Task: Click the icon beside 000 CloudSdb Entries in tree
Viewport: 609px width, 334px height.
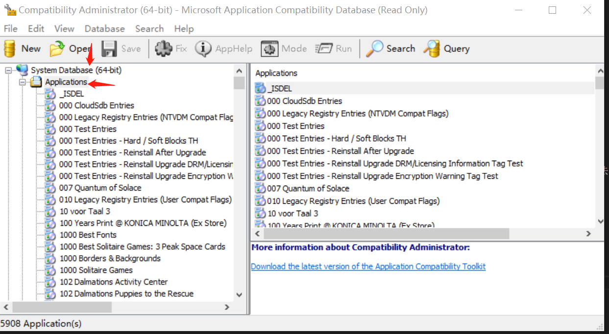Action: click(50, 105)
